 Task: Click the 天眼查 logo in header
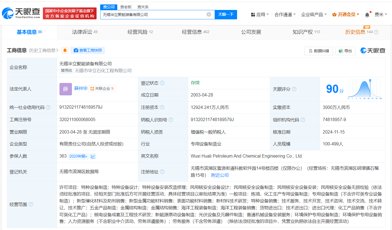coord(21,13)
